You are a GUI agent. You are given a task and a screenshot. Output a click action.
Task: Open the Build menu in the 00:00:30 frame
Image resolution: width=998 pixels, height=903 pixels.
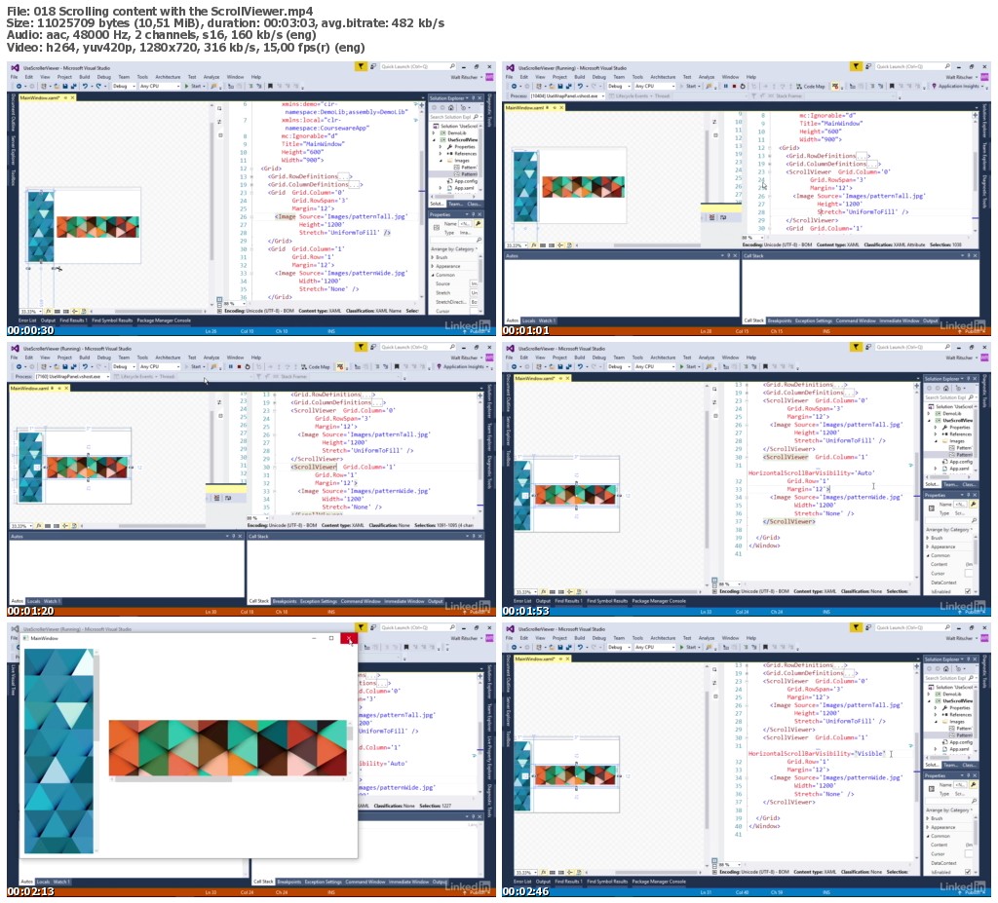coord(84,76)
